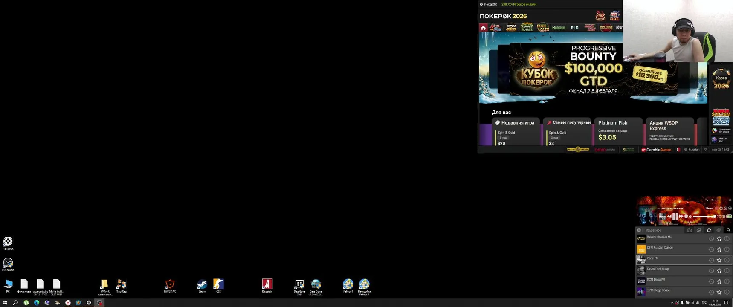Select the RCM Deep FM station
Viewport: 733px width, 307px height.
pos(684,281)
